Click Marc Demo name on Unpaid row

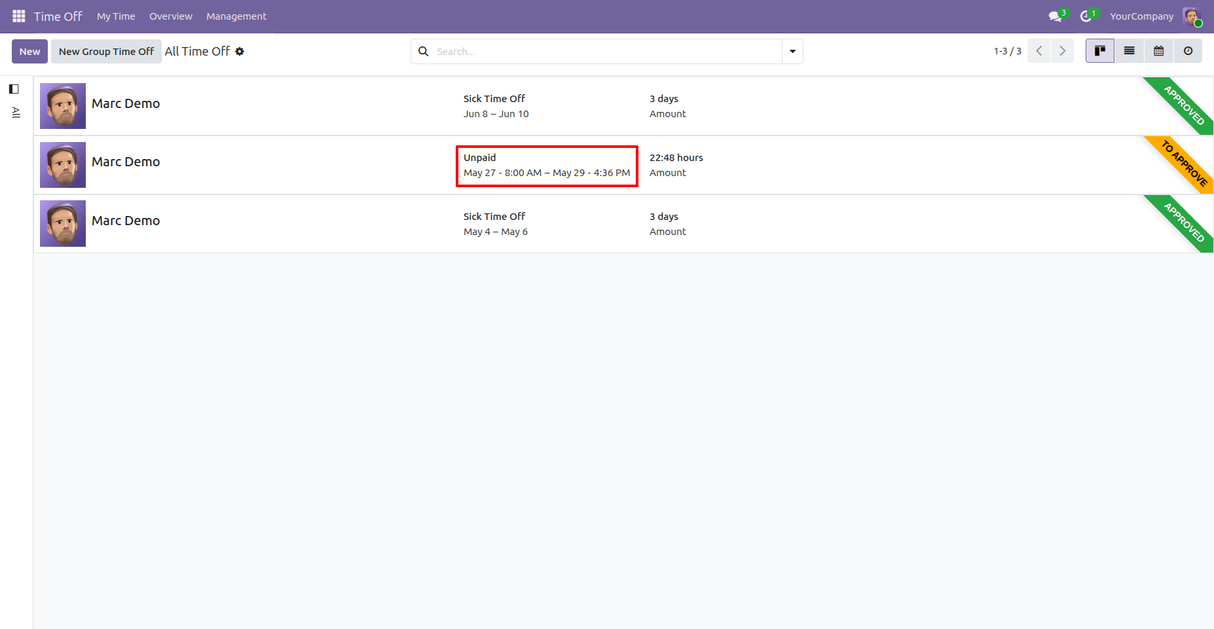[126, 162]
